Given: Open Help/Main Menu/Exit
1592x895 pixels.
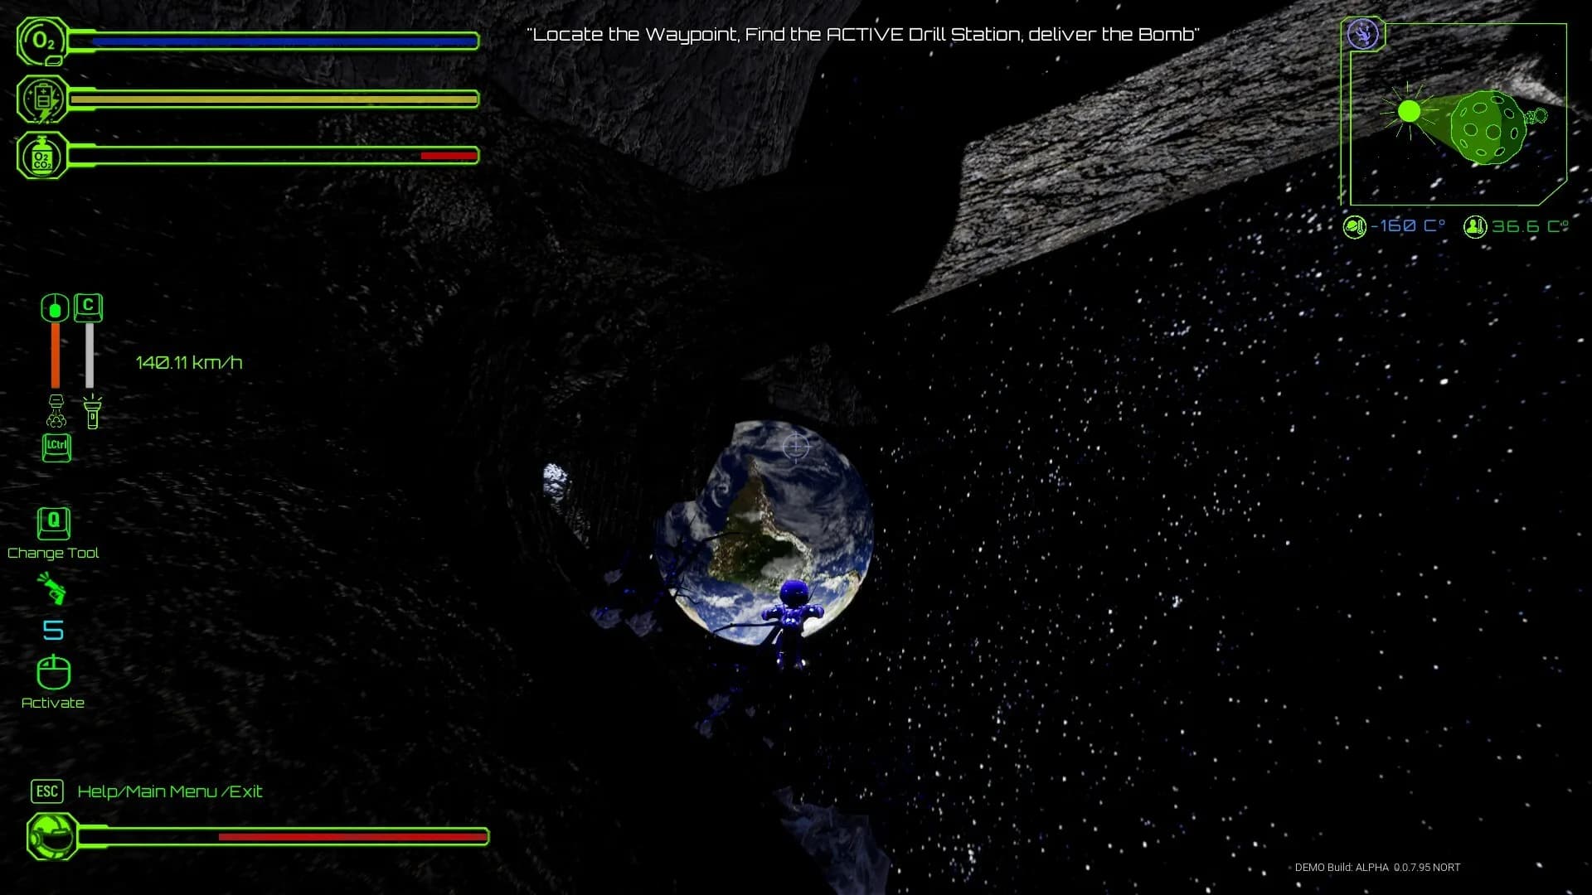Looking at the screenshot, I should pyautogui.click(x=170, y=791).
